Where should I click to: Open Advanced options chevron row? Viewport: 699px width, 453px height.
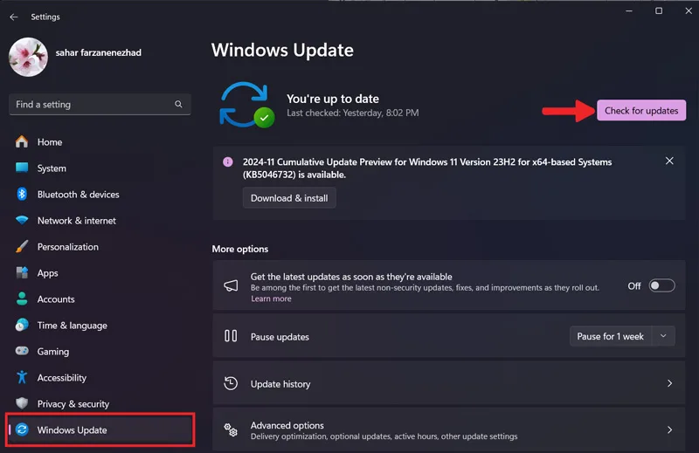click(x=449, y=429)
